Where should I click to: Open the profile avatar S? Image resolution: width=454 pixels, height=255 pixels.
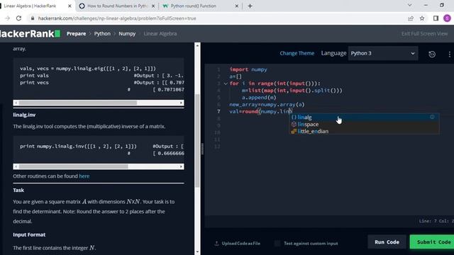pos(447,18)
